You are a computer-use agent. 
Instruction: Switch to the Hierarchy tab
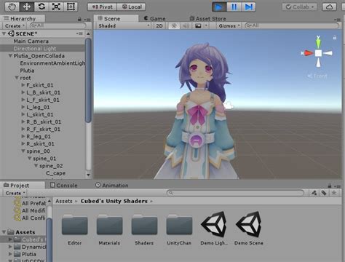[23, 19]
